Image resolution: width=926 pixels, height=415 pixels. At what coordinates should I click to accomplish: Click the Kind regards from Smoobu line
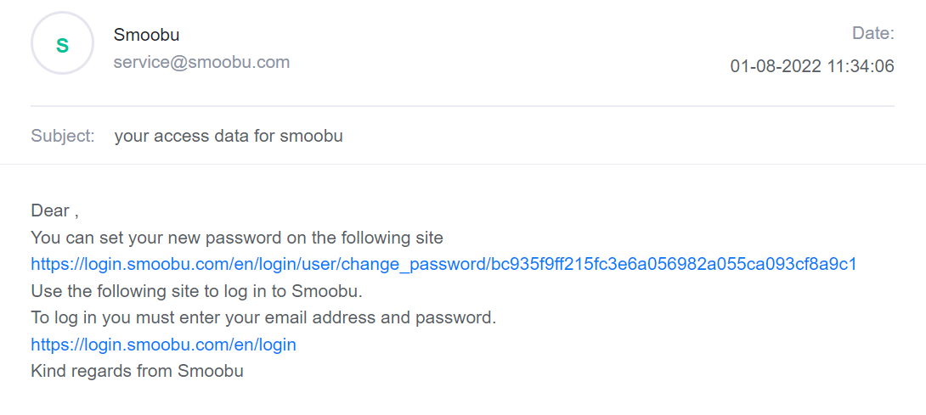pos(137,371)
